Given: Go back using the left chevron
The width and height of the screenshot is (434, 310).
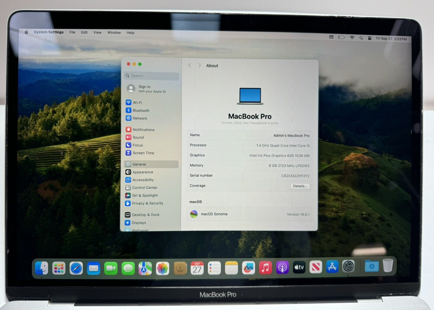Looking at the screenshot, I should point(189,65).
